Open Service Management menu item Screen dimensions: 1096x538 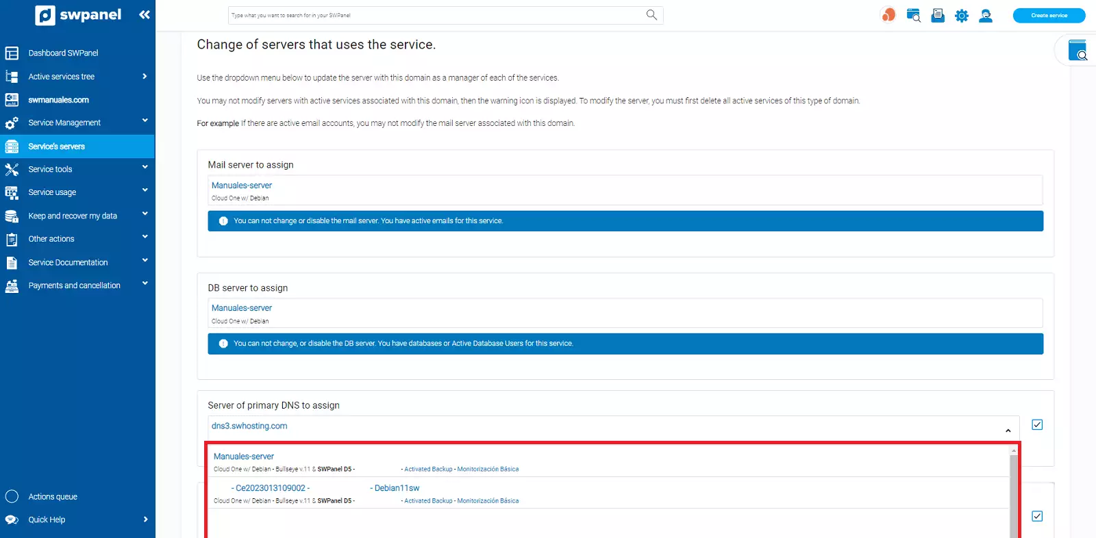[77, 123]
